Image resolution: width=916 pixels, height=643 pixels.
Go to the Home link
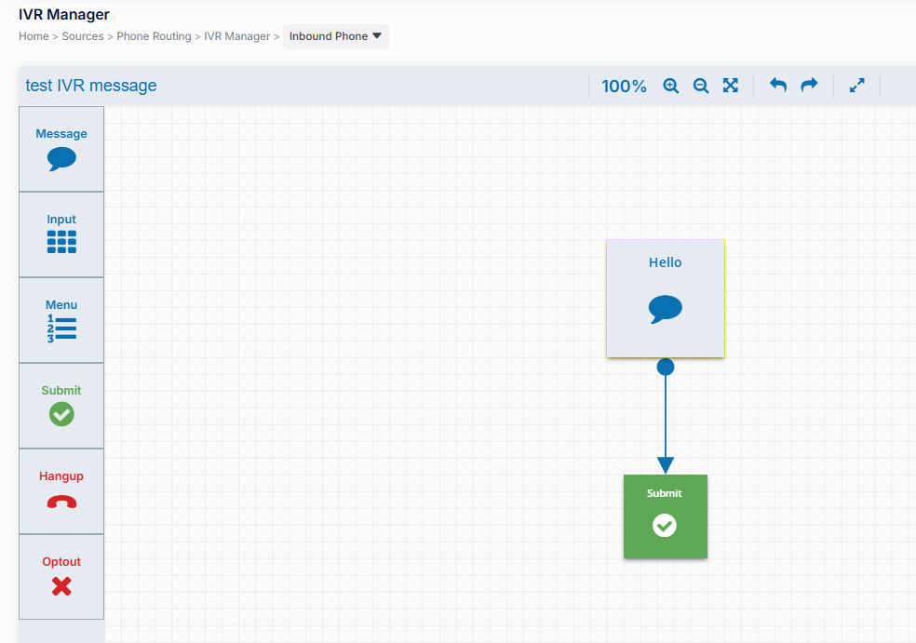point(34,35)
